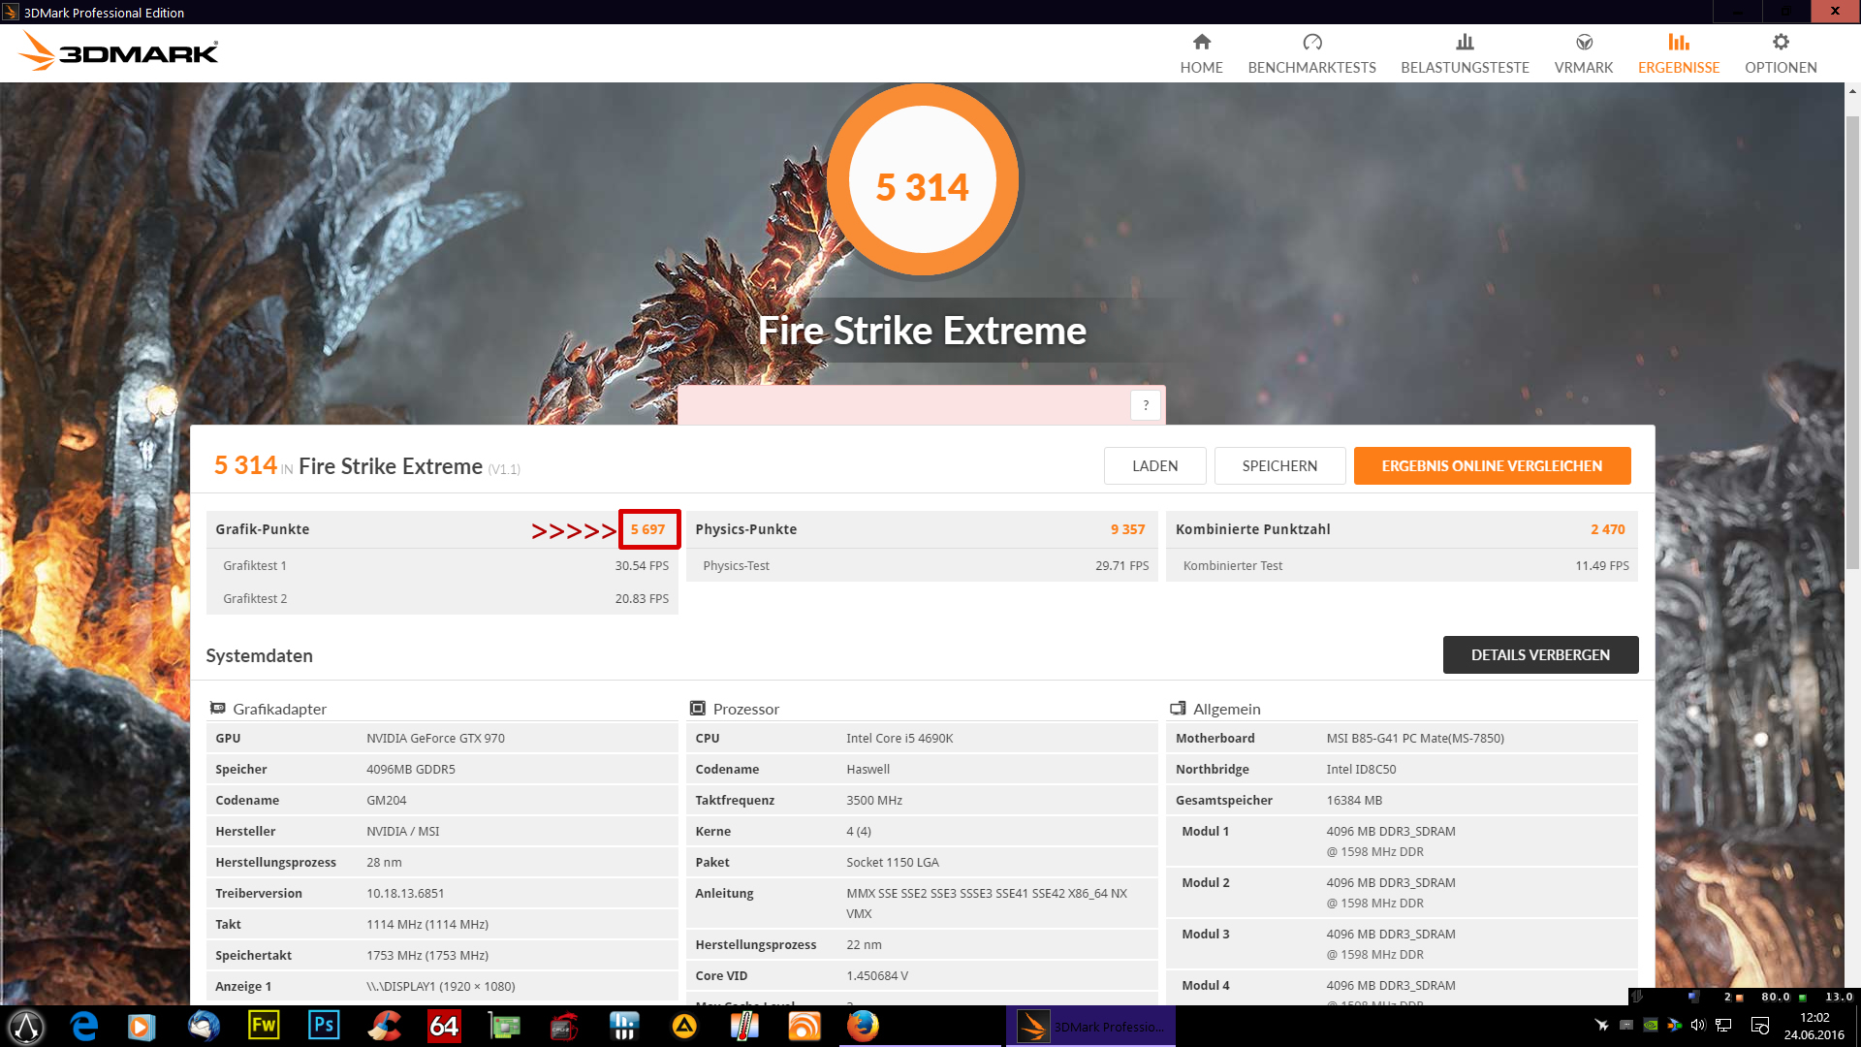
Task: Collapse system info with DETAILS VERBERGEN
Action: click(1540, 655)
